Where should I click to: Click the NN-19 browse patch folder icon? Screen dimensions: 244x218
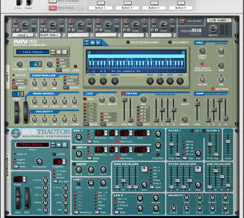59,52
